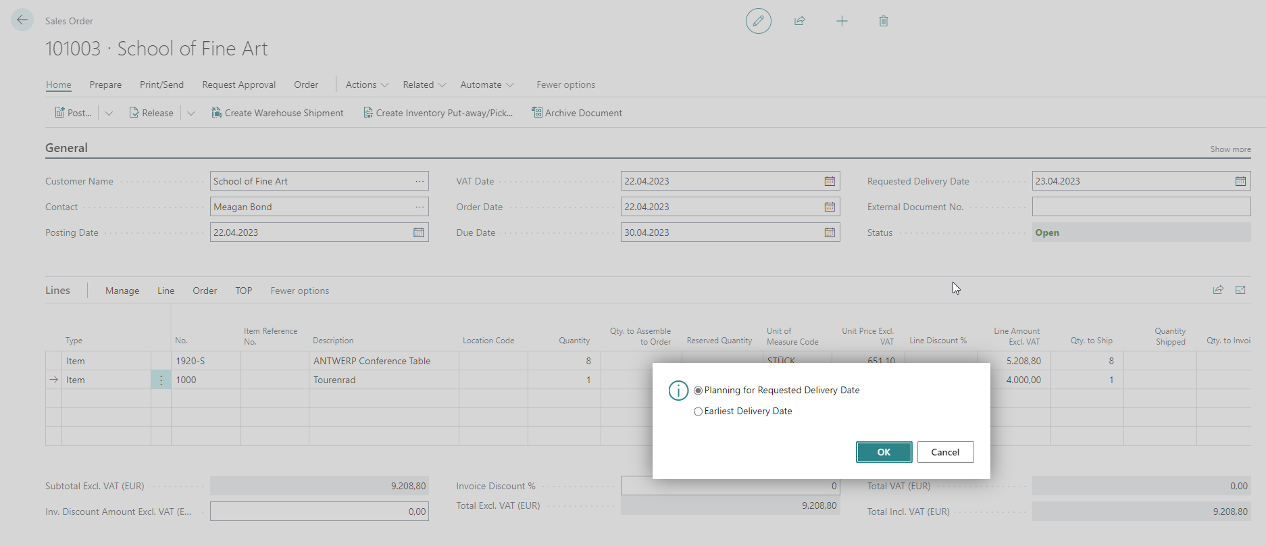Select the Earliest Delivery Date option
Image resolution: width=1266 pixels, height=546 pixels.
pos(698,412)
